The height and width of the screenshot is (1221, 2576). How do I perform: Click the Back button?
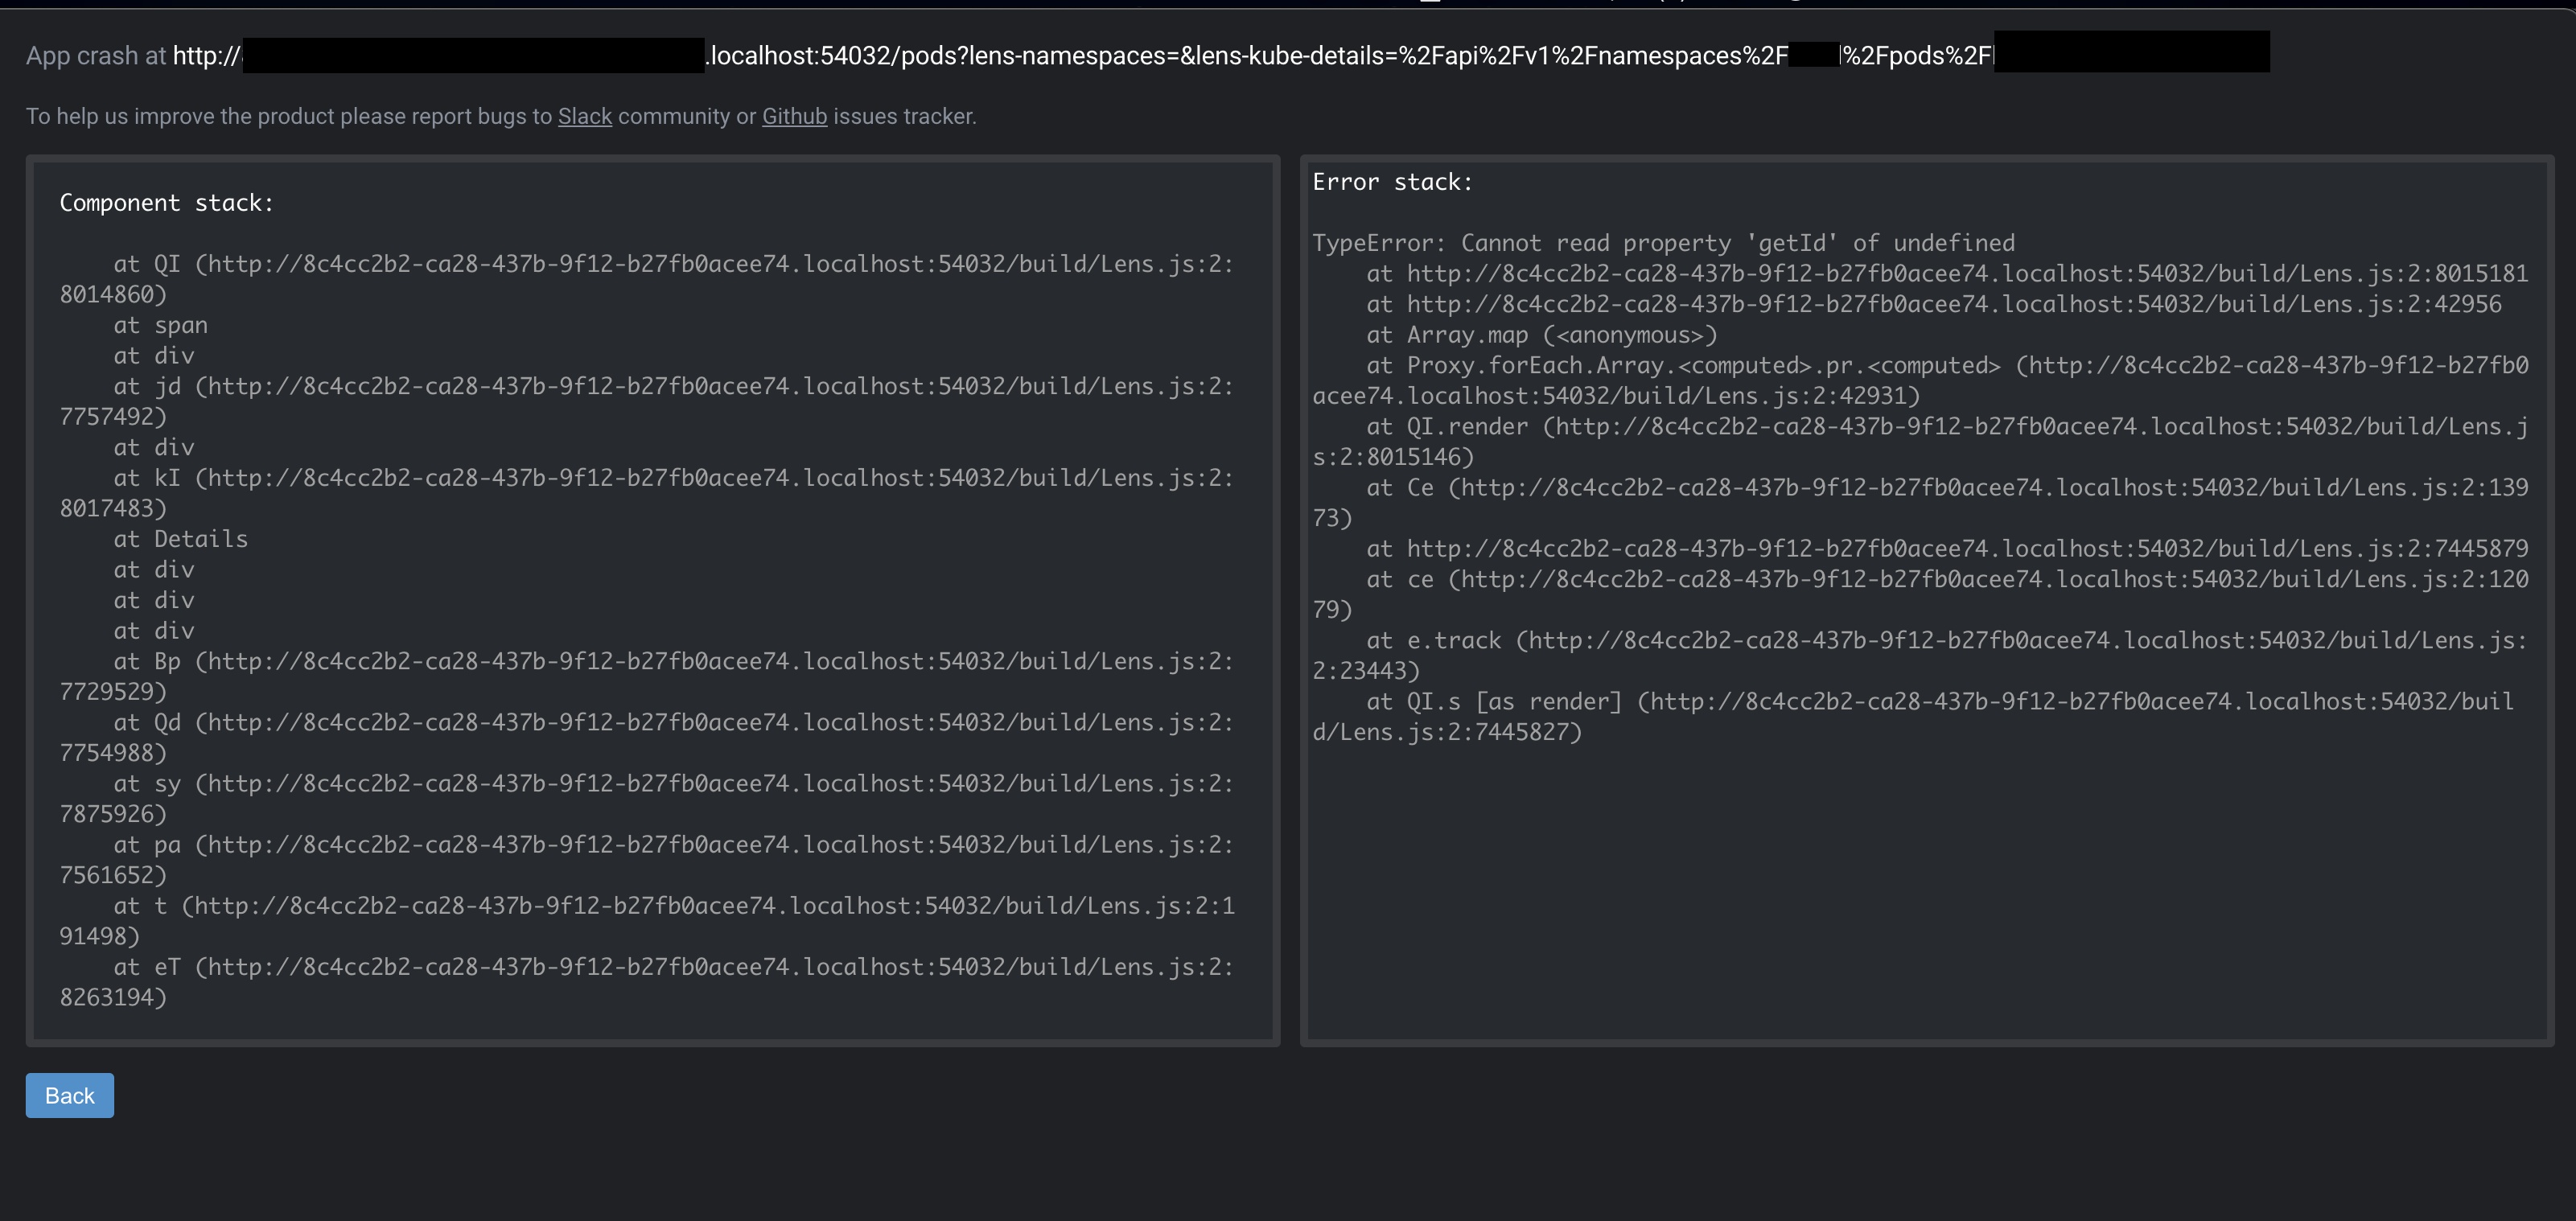[68, 1095]
